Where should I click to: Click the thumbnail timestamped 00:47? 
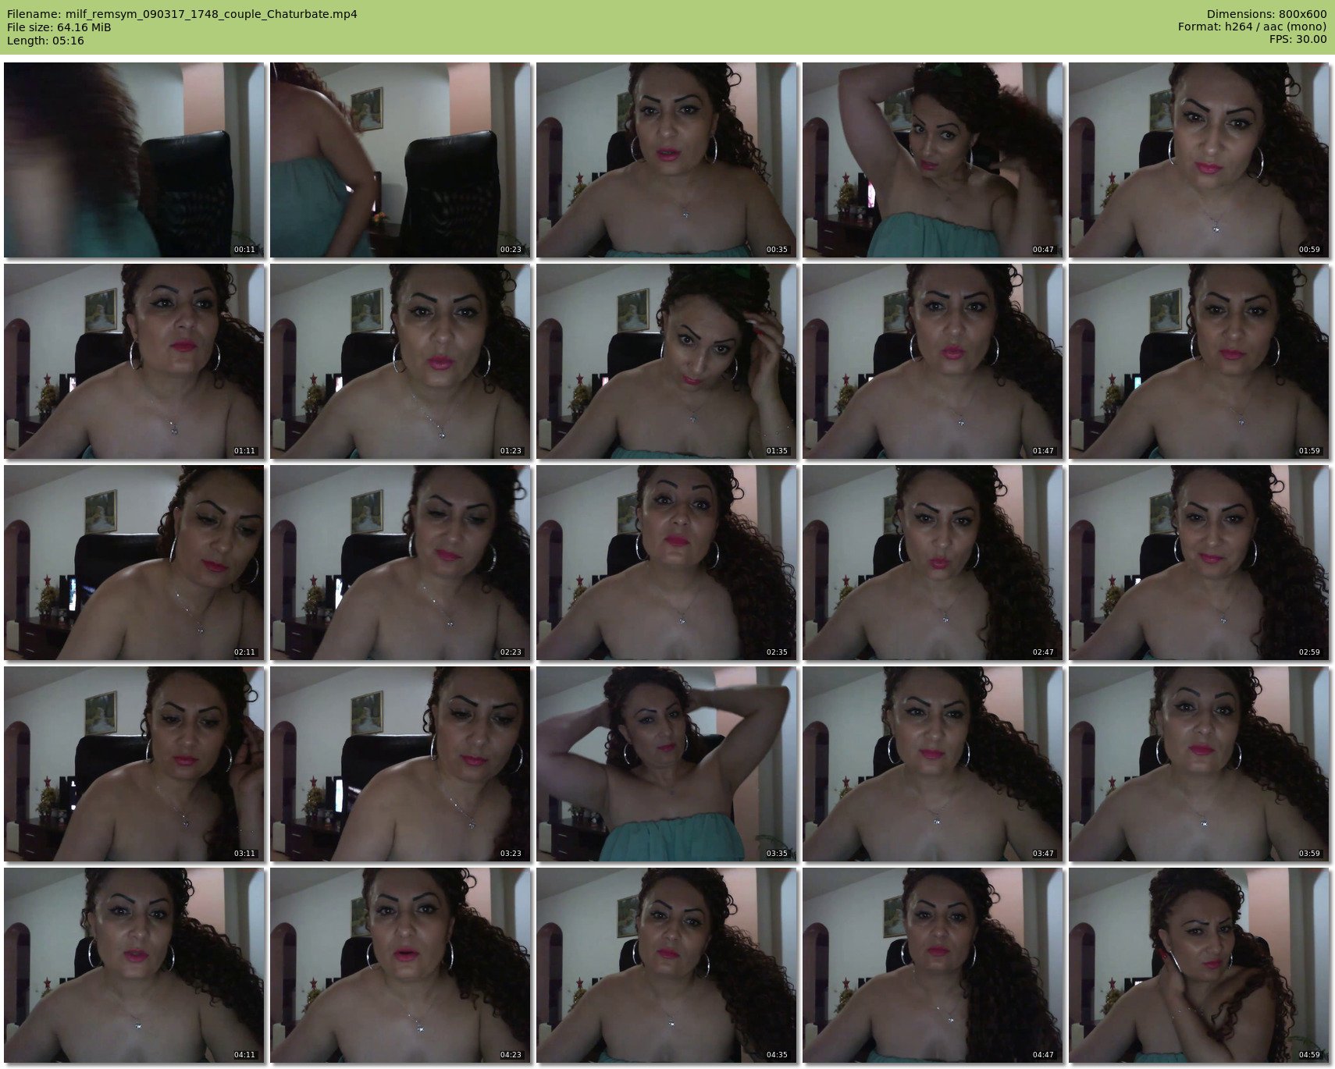click(933, 160)
